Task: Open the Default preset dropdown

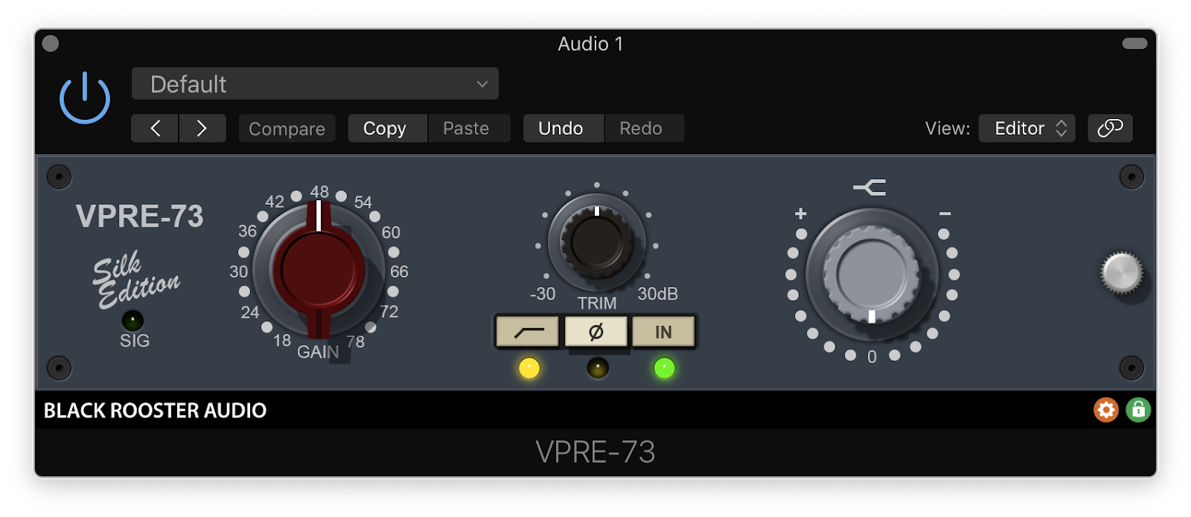Action: (x=315, y=84)
